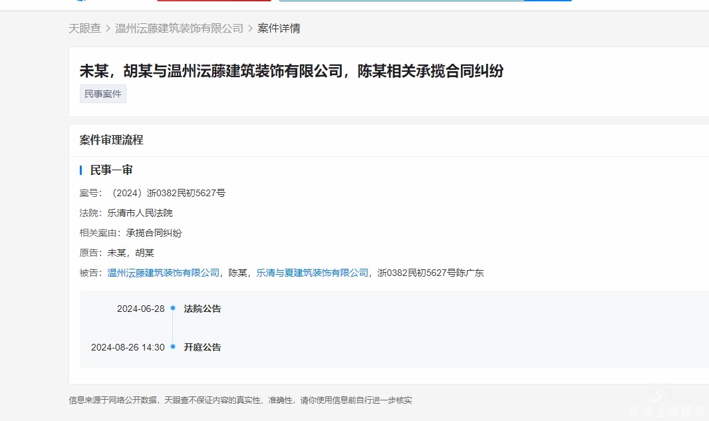Click the 案件审理流程 heading
709x421 pixels.
[x=111, y=140]
